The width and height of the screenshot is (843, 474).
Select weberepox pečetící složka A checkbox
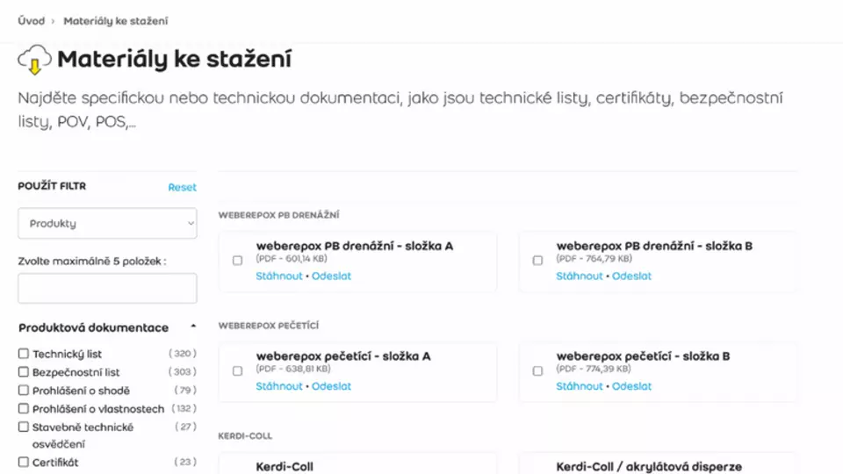[237, 370]
